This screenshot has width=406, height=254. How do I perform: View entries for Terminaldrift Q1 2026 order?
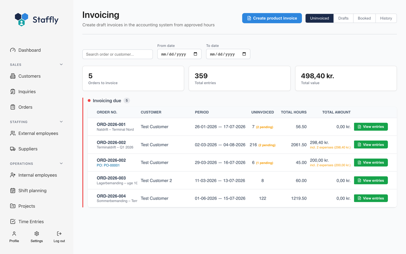[371, 145]
